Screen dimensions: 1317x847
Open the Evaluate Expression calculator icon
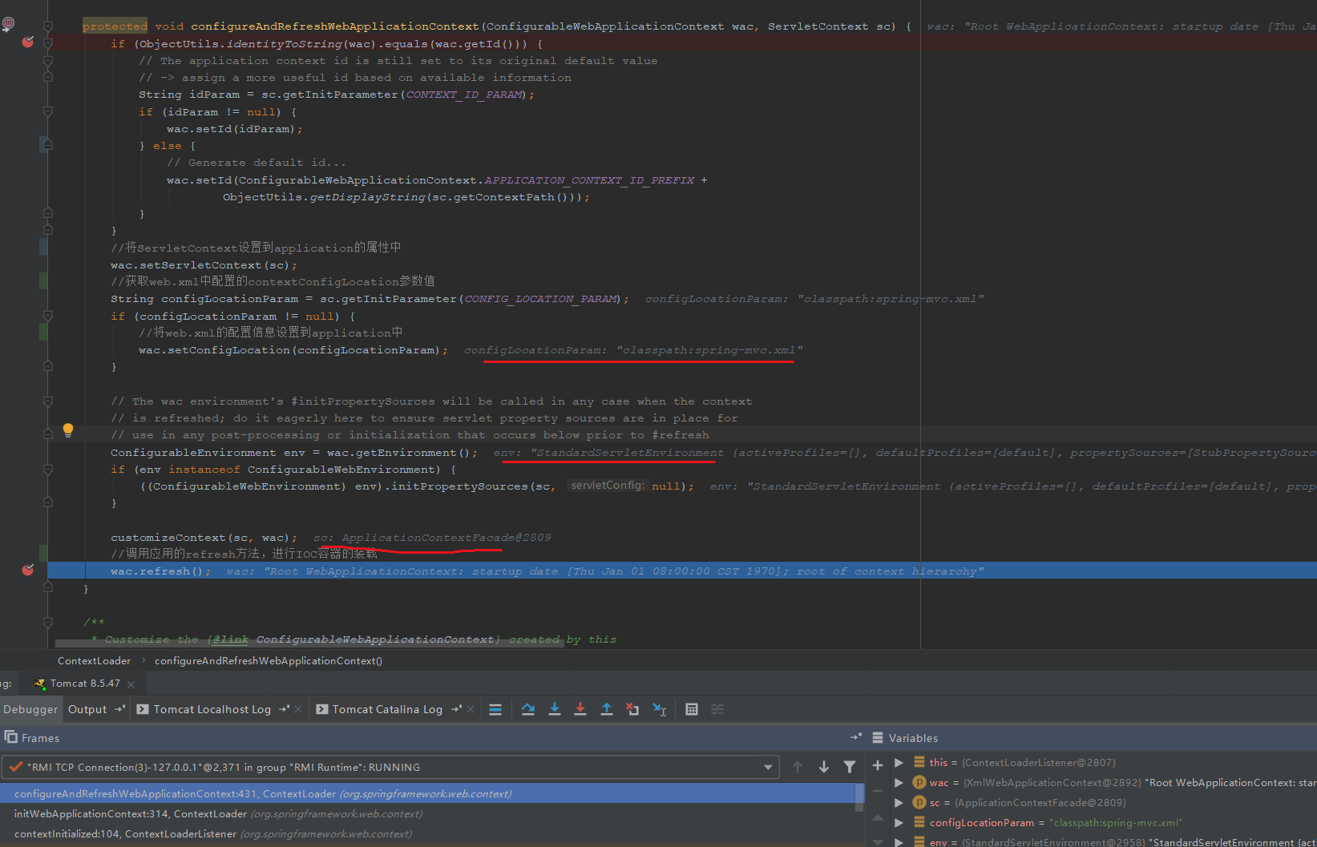[692, 709]
